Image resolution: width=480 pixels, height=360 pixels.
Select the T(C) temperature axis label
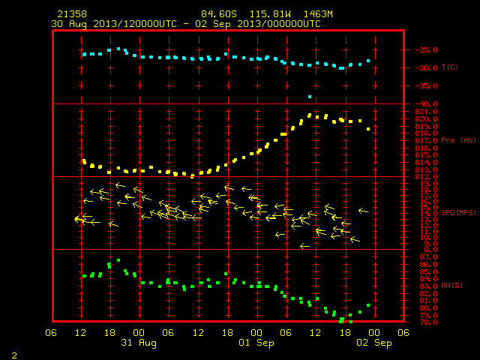pyautogui.click(x=450, y=67)
